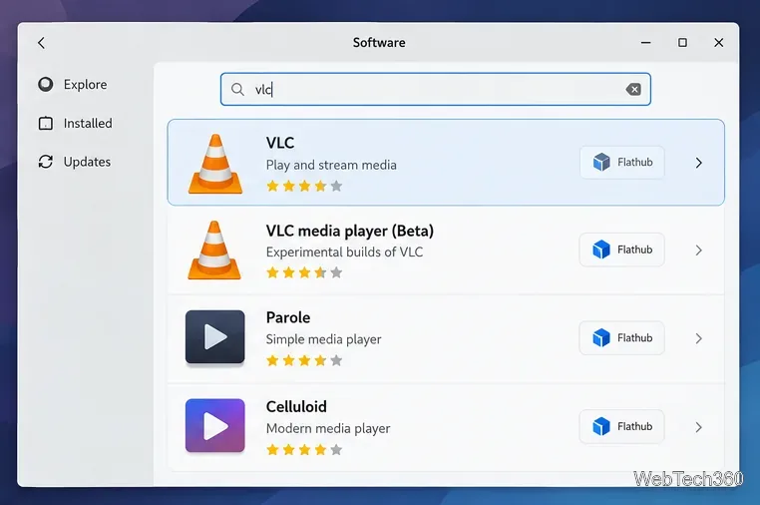This screenshot has height=505, width=760.
Task: Select 'VLC media player (Beta)' title
Action: (x=349, y=231)
